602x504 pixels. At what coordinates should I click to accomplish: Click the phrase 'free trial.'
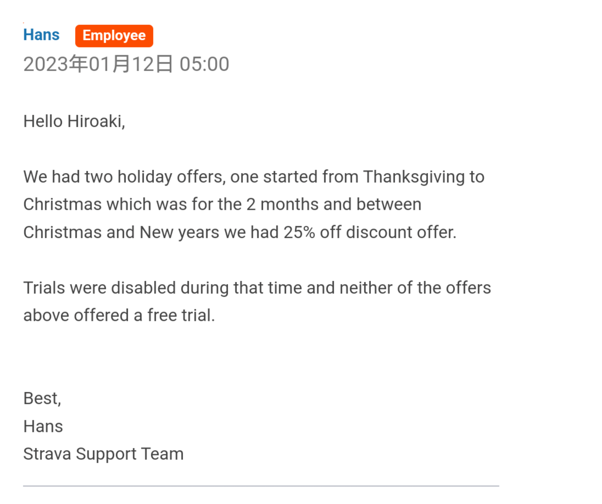[181, 315]
